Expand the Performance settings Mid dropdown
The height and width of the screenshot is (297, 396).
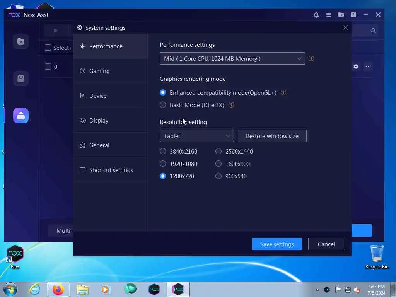(232, 59)
